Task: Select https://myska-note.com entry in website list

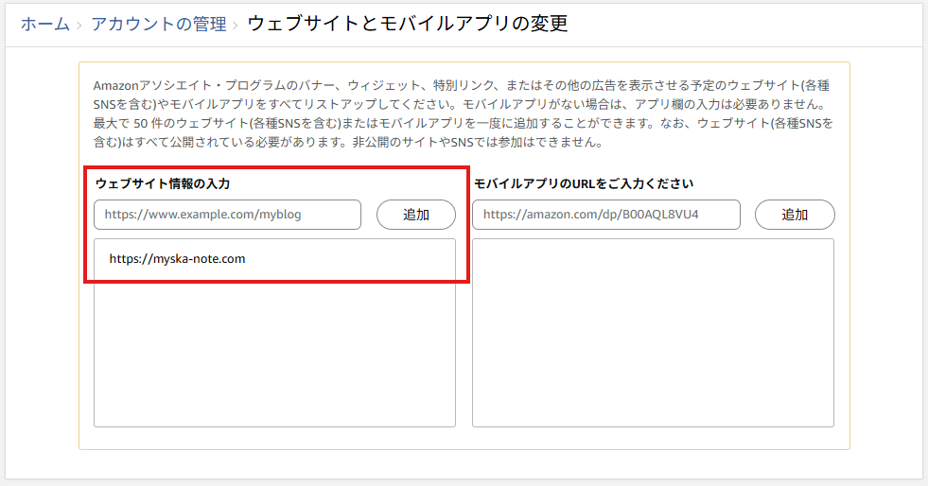Action: (177, 259)
